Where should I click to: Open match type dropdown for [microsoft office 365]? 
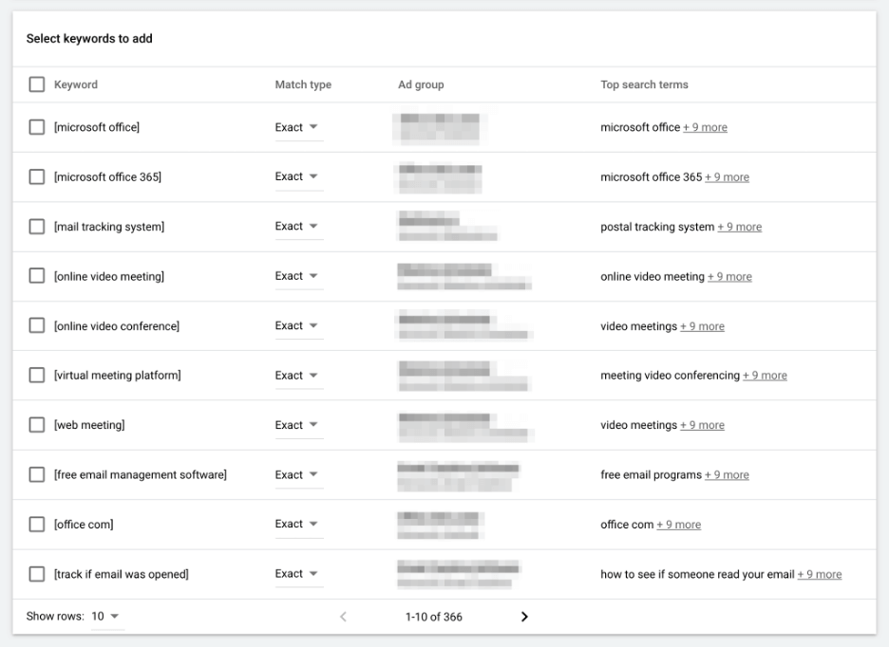299,176
